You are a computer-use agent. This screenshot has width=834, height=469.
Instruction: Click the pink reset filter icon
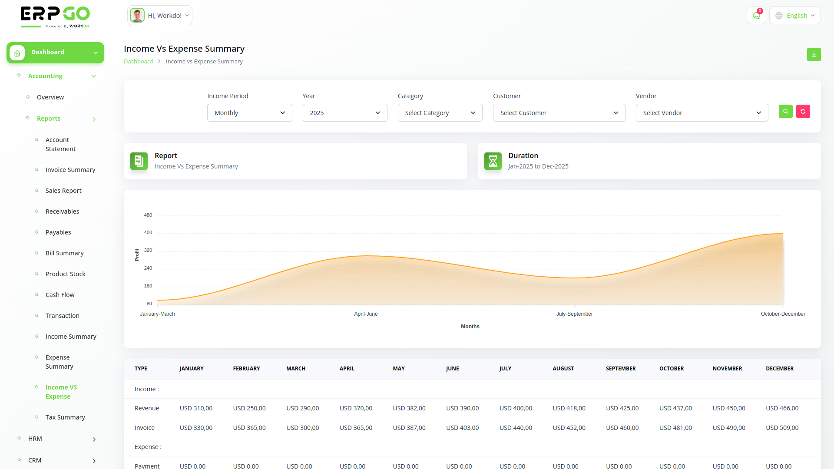tap(803, 112)
